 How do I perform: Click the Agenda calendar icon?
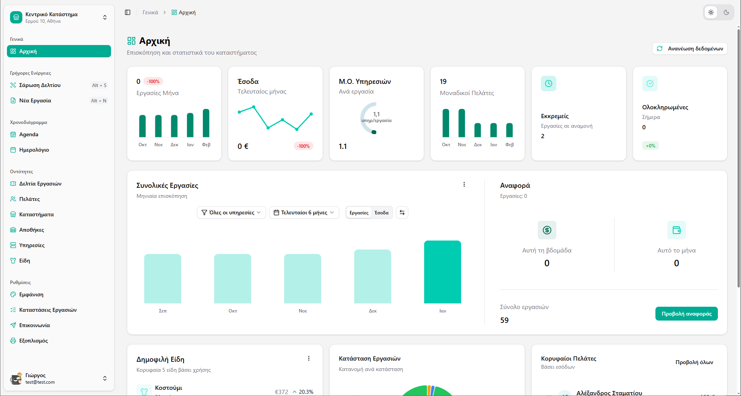point(13,134)
